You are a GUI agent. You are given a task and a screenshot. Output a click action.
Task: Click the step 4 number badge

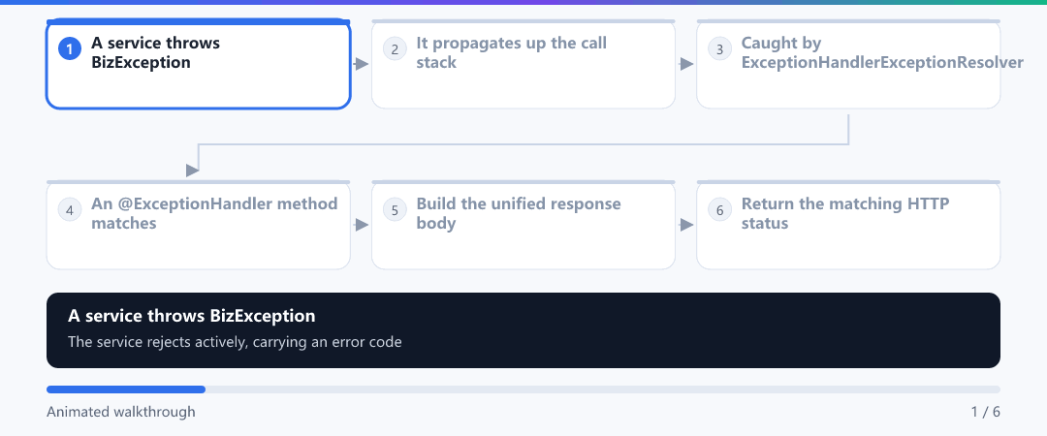pos(70,209)
